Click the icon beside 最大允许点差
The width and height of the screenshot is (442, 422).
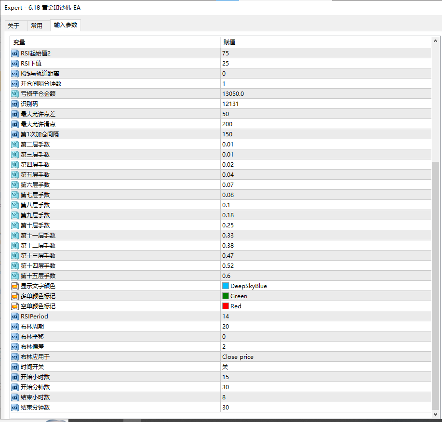point(15,114)
